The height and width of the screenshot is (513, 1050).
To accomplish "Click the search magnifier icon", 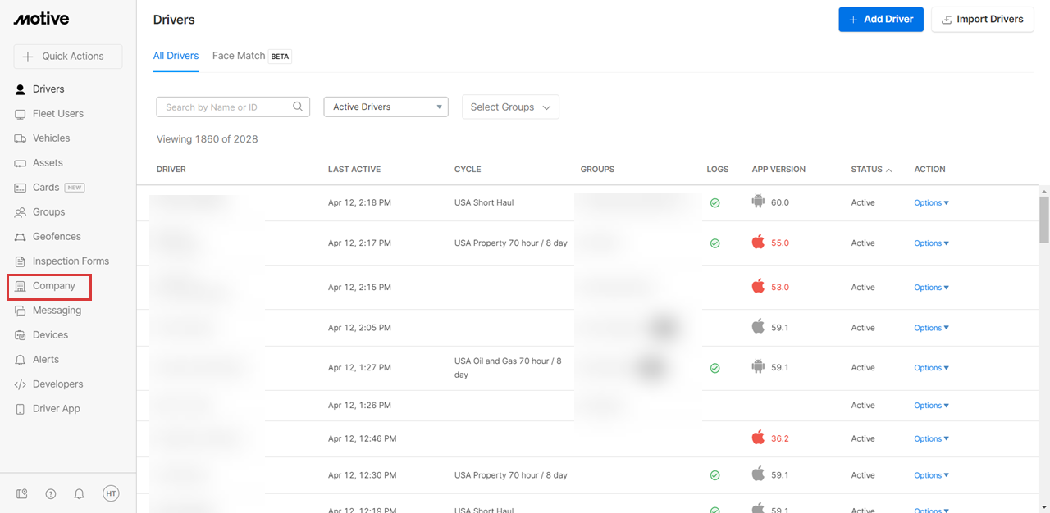I will [299, 107].
